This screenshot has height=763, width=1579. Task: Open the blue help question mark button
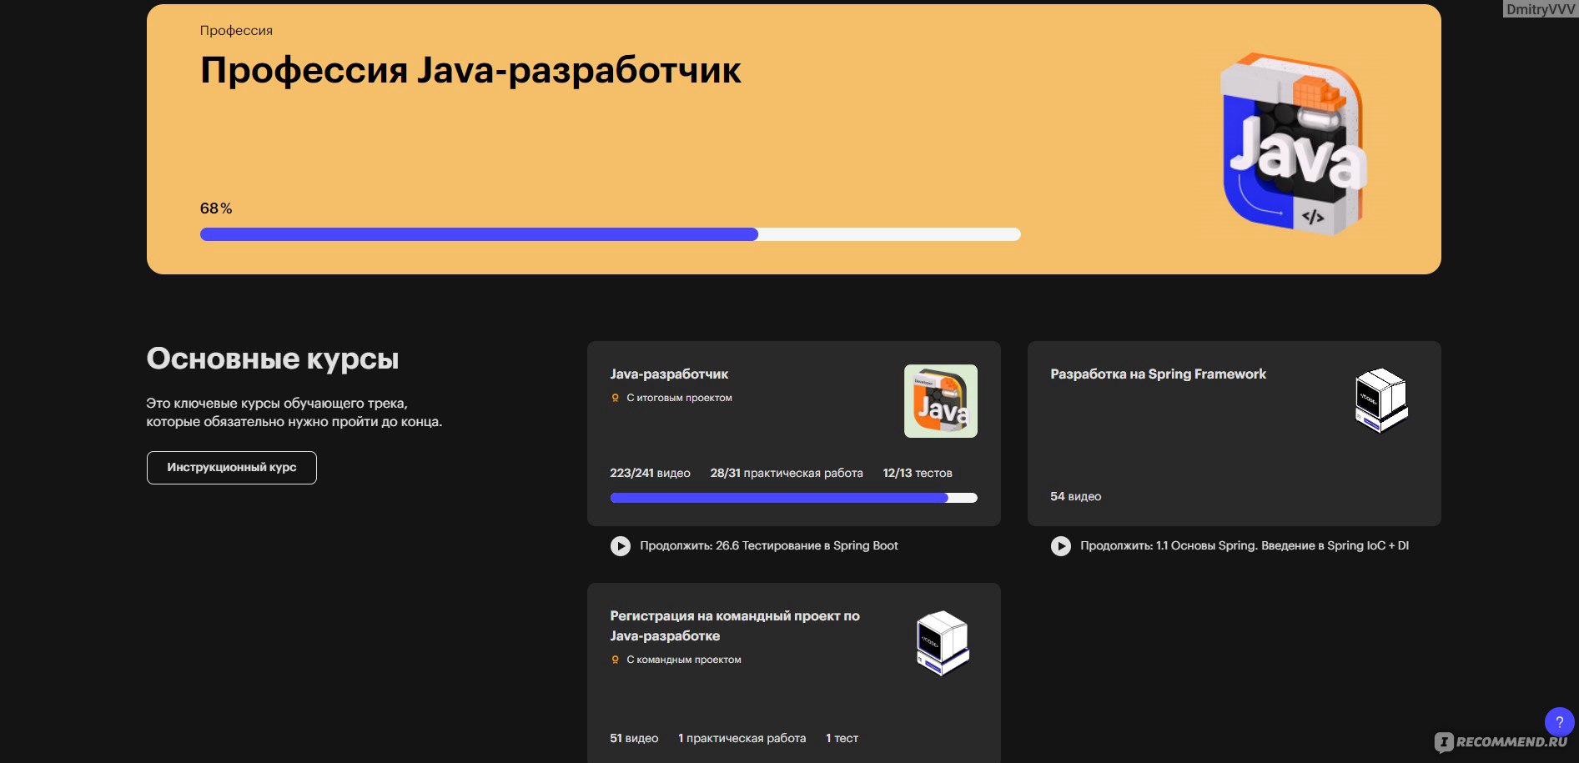1559,722
